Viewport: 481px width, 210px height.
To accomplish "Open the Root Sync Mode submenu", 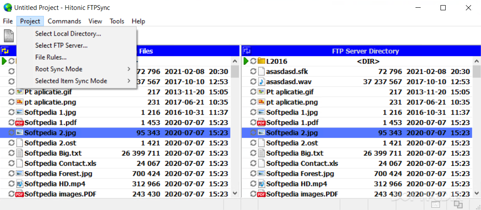I will 77,69.
